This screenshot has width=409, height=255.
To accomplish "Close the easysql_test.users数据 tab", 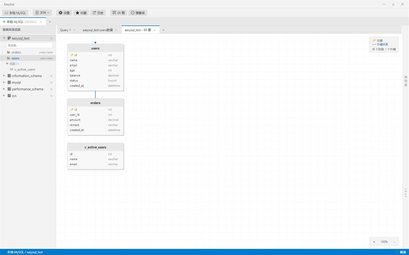I will click(x=116, y=30).
